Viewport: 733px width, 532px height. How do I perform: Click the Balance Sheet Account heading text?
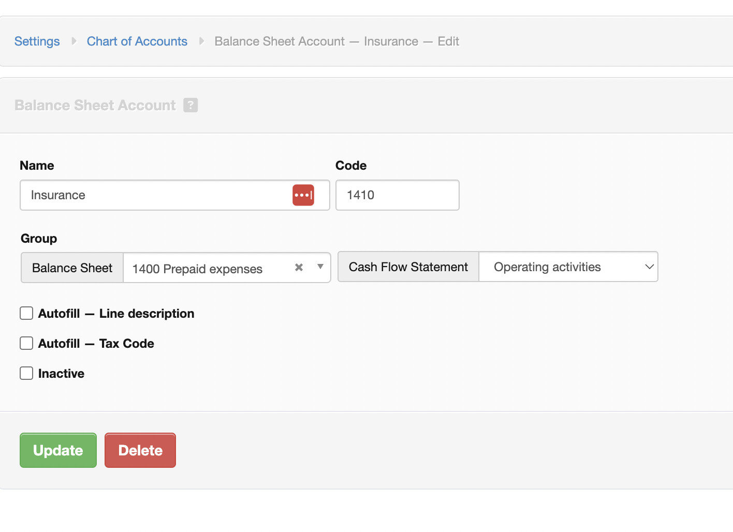pyautogui.click(x=95, y=106)
